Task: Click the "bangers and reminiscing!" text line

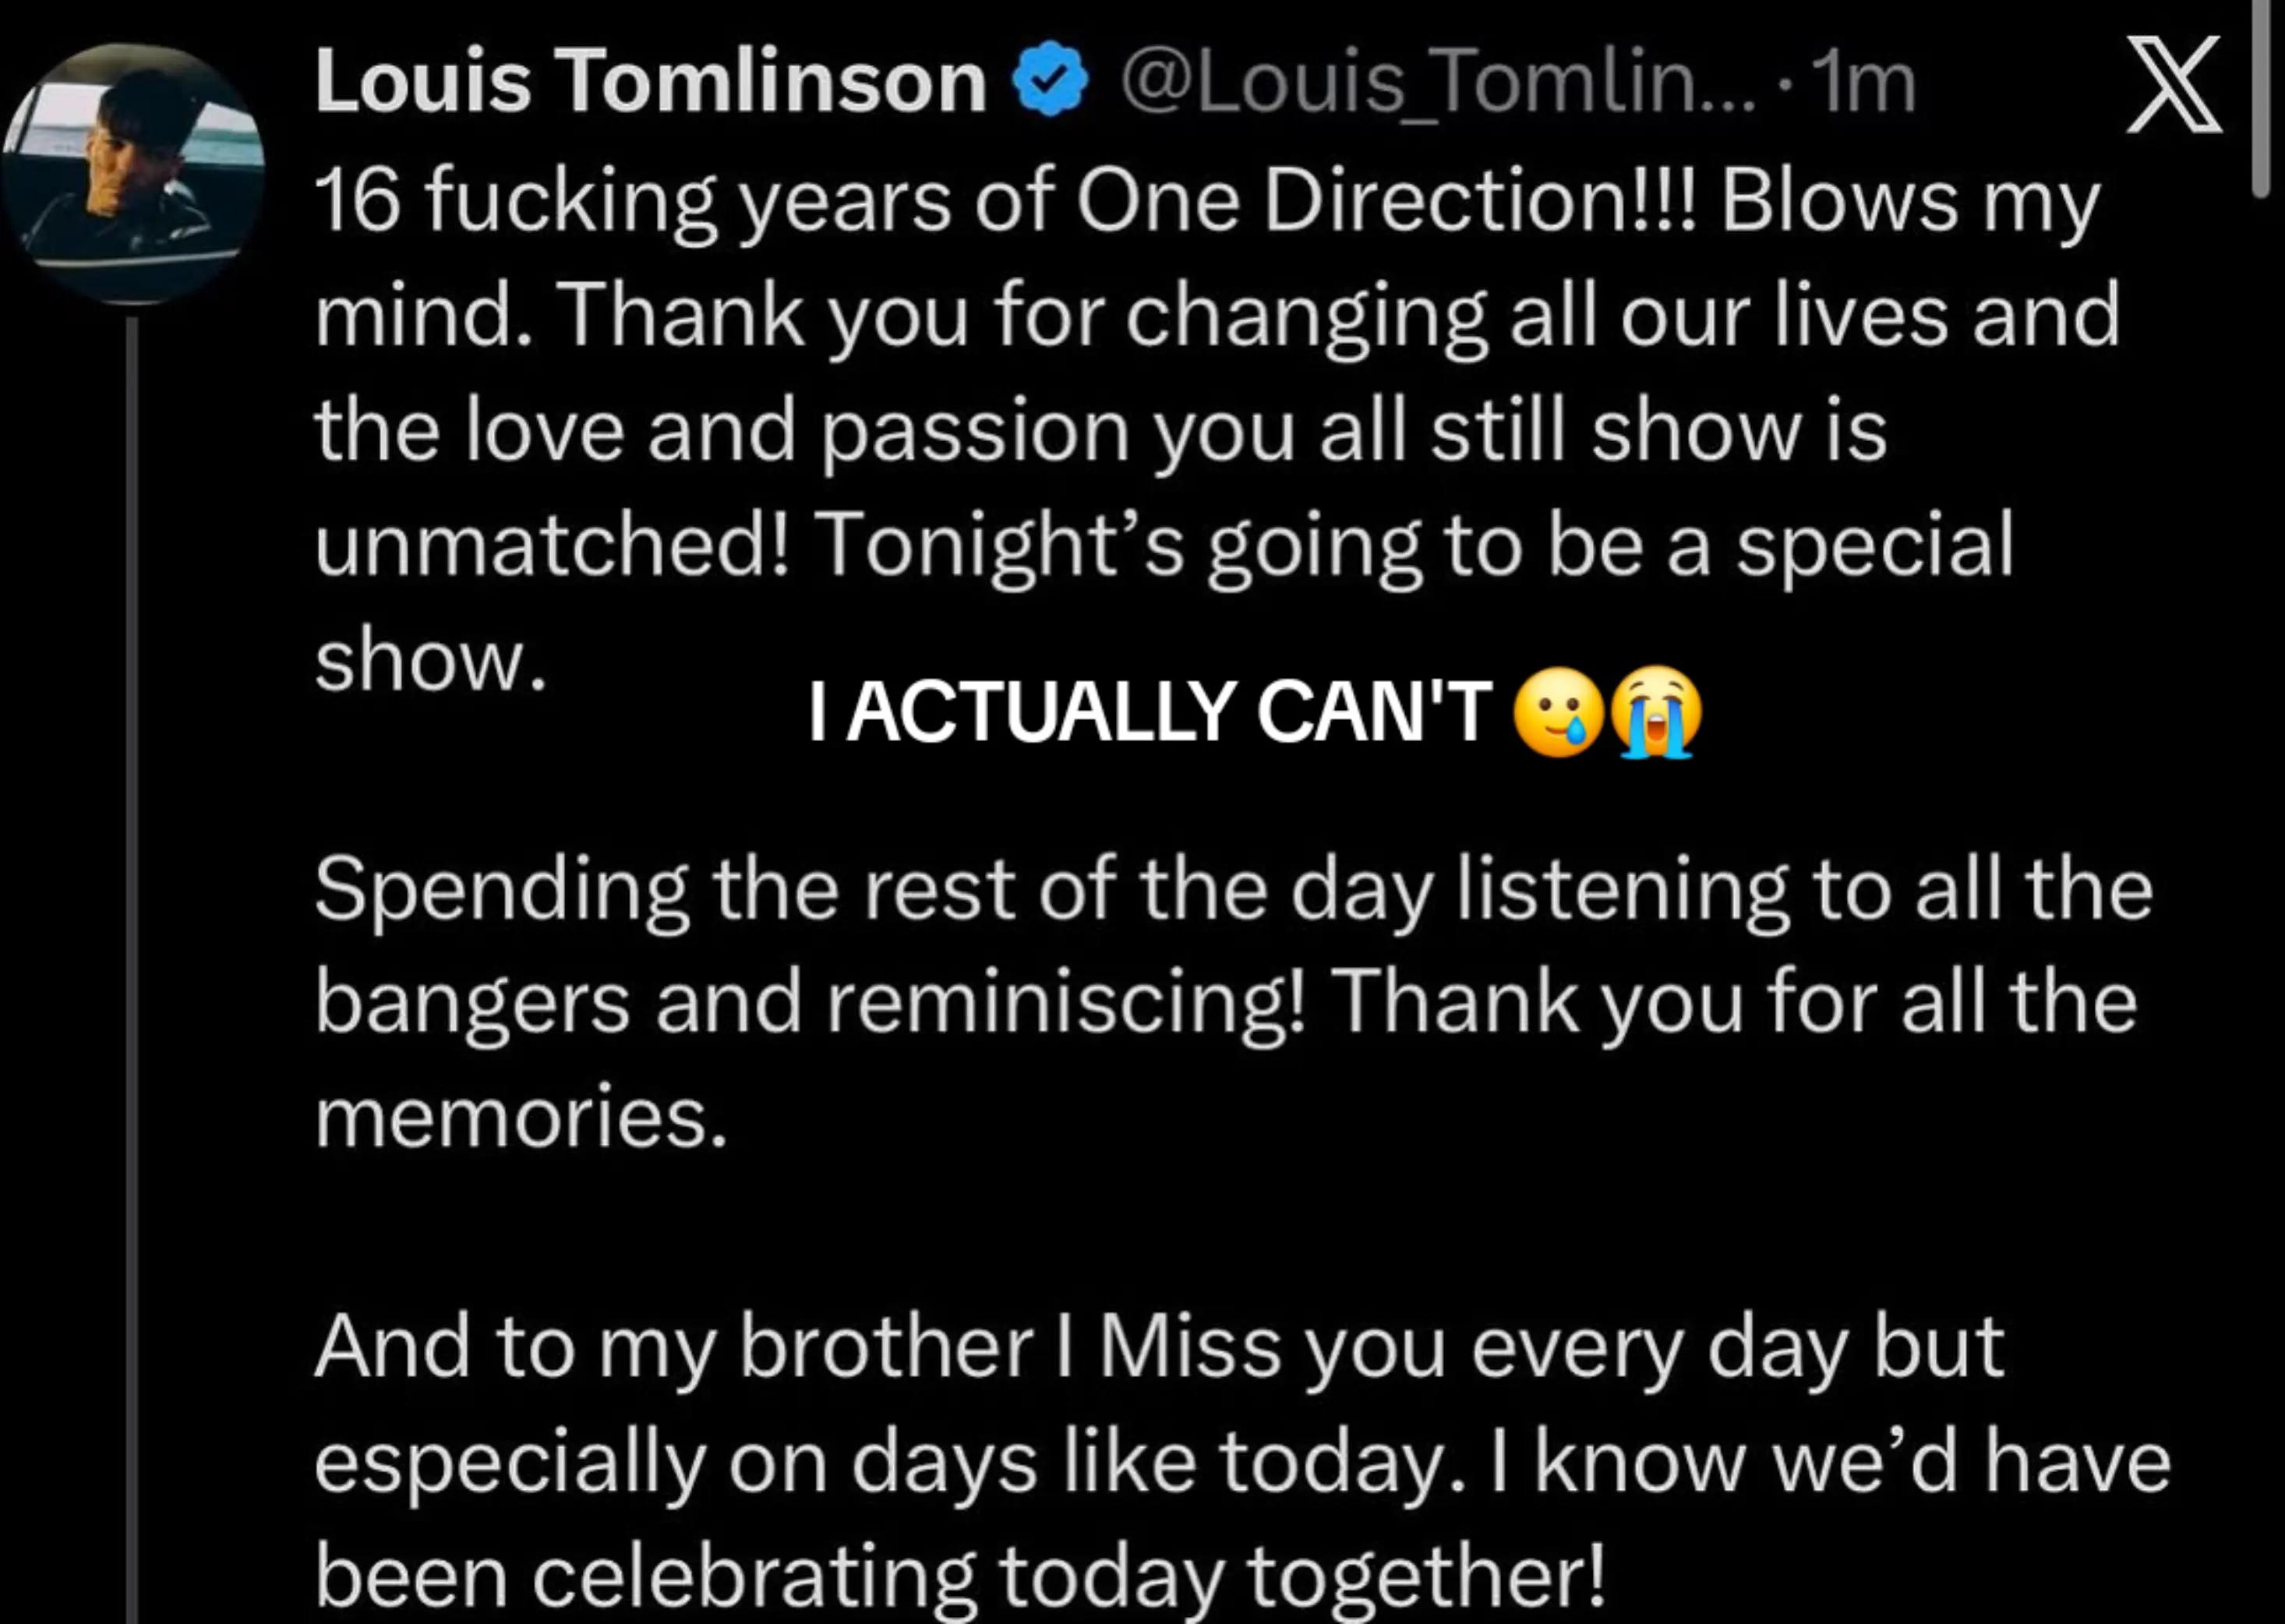Action: point(811,1004)
